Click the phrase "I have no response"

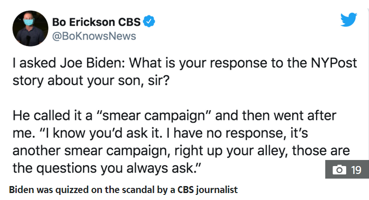227,133
